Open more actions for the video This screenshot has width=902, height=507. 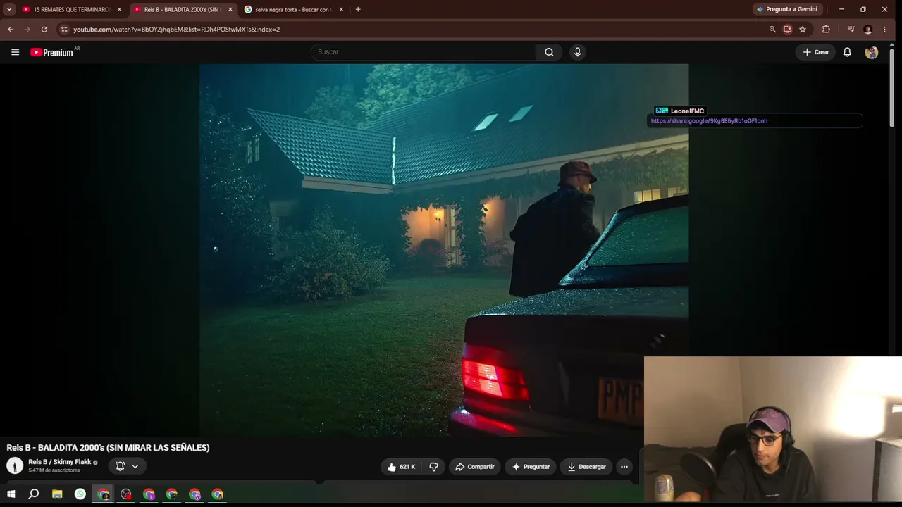(624, 467)
